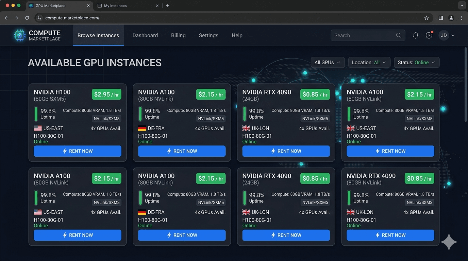The image size is (468, 261).
Task: Click the sparkle icon near the bottom right
Action: (x=449, y=242)
